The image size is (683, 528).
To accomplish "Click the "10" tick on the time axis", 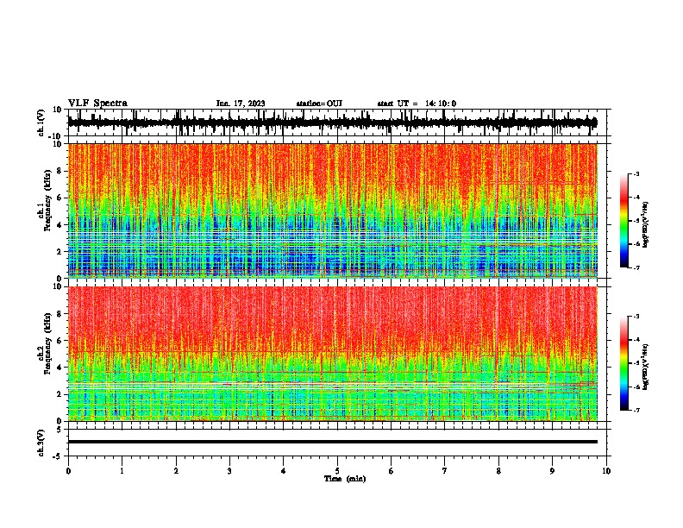I will 606,471.
